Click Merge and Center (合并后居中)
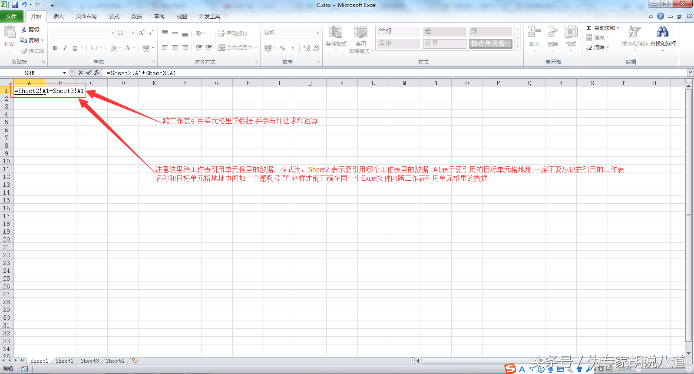Viewport: 694px width, 374px height. click(x=236, y=48)
